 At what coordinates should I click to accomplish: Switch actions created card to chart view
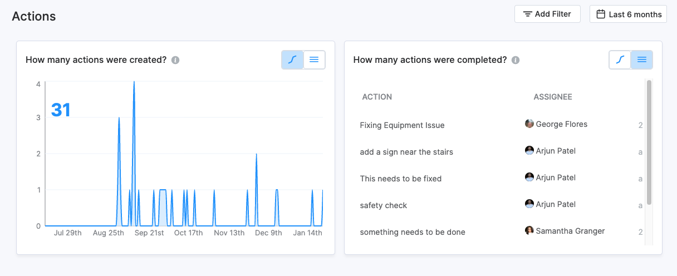293,60
